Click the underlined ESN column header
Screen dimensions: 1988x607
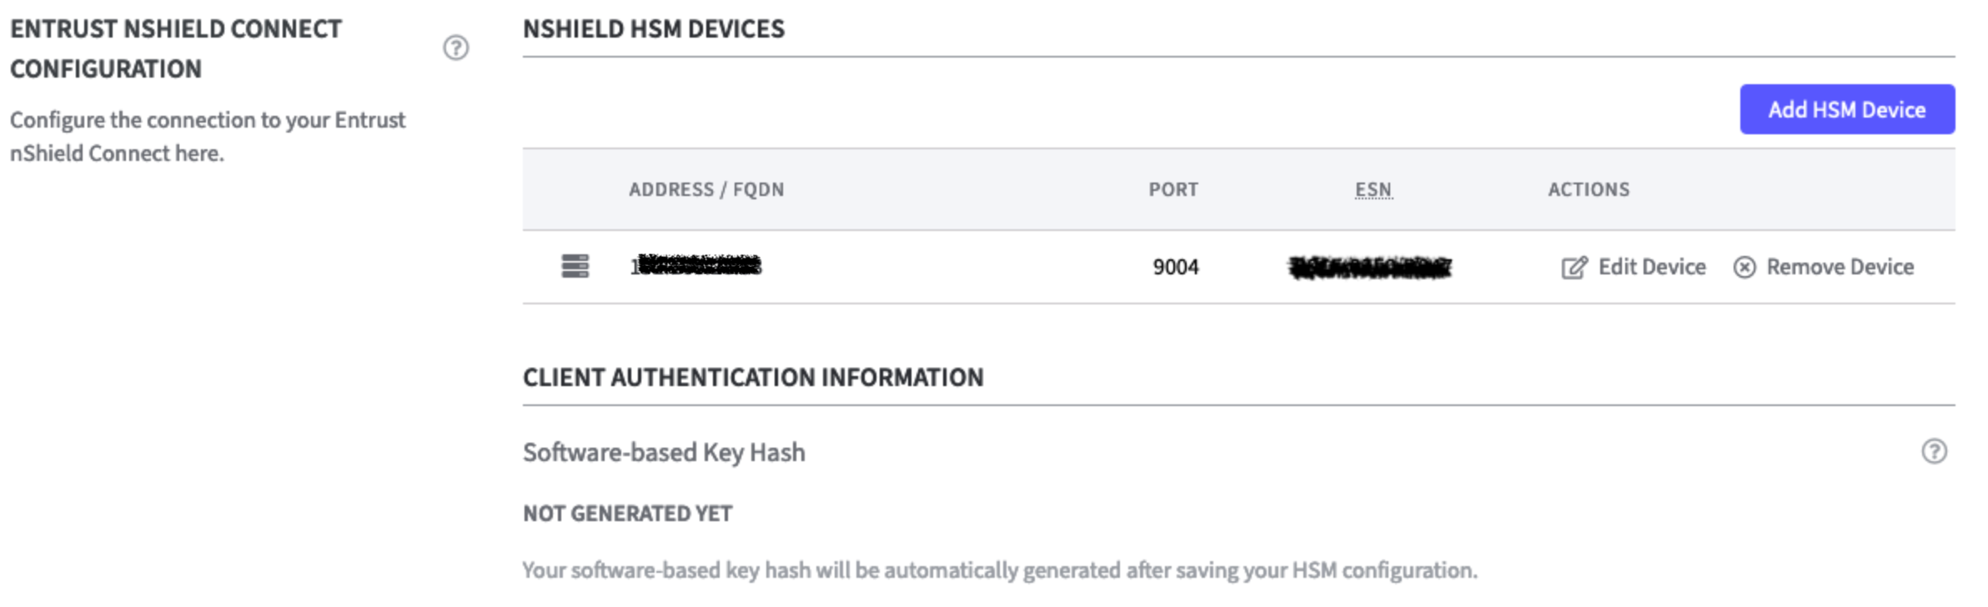pos(1373,189)
